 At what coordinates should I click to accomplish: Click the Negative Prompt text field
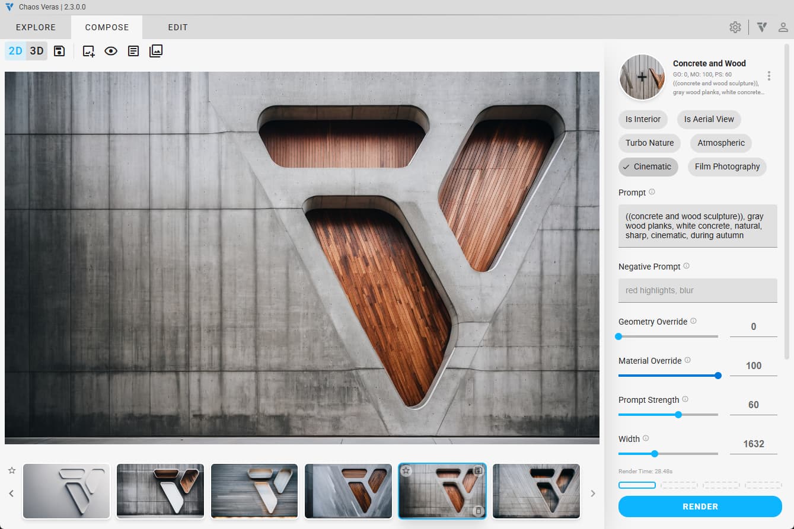(x=697, y=290)
